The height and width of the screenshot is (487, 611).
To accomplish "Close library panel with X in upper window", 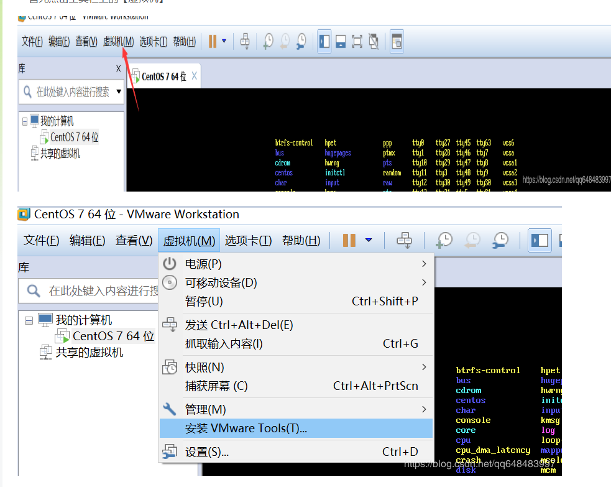I will click(119, 68).
